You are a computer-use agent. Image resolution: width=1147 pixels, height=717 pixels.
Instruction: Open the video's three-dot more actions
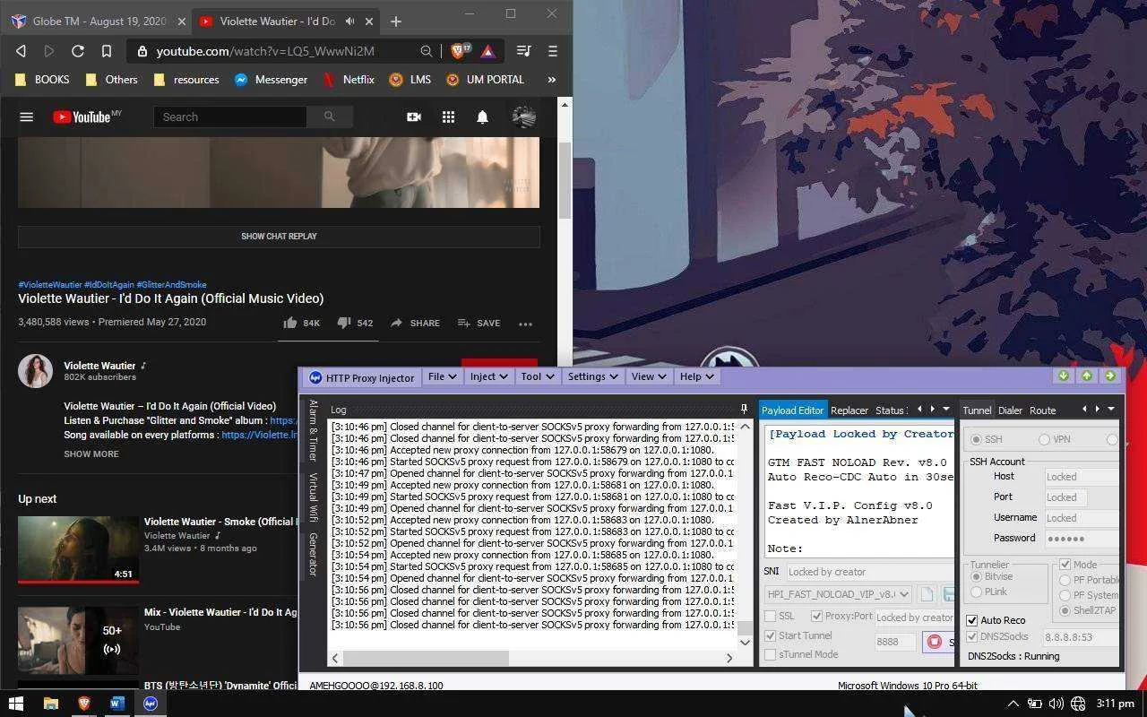[x=526, y=324]
